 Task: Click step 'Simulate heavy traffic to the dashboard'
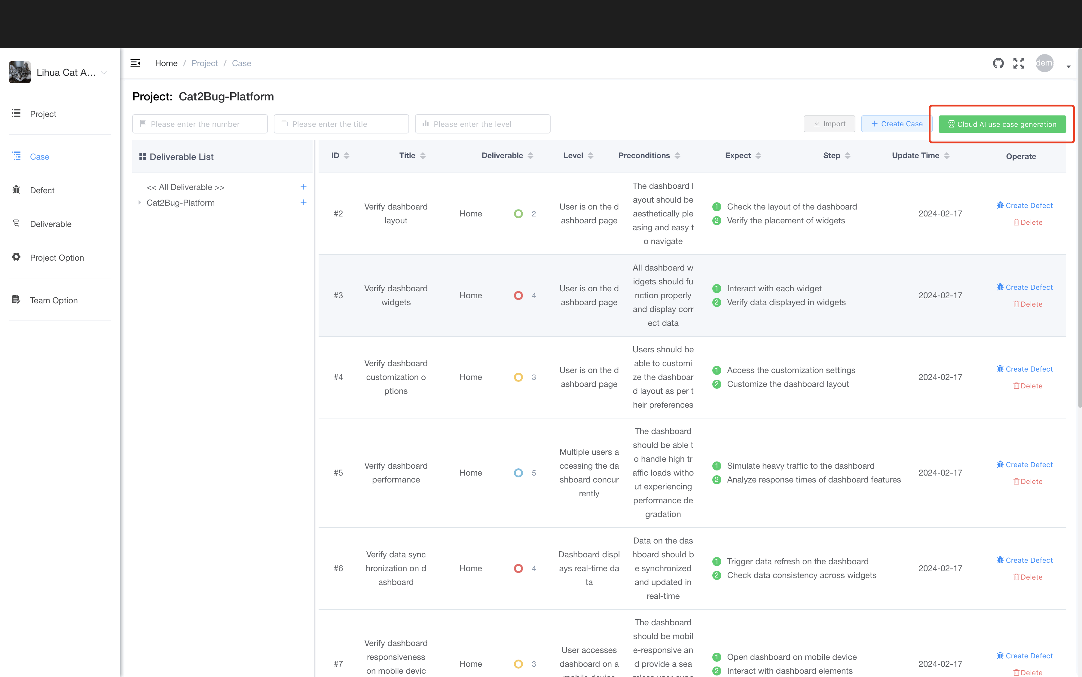pos(800,466)
